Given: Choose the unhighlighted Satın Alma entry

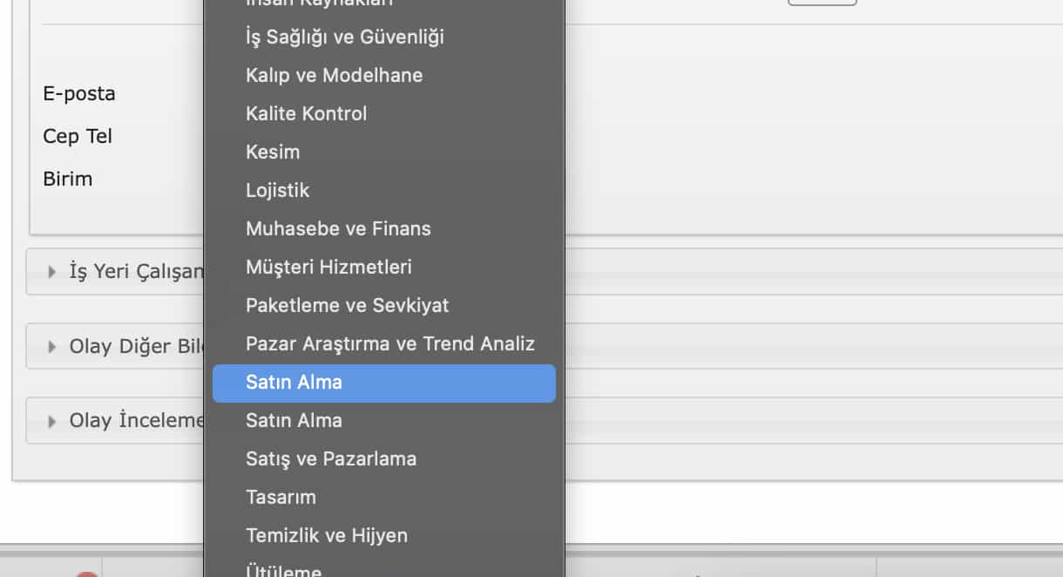Looking at the screenshot, I should 294,421.
